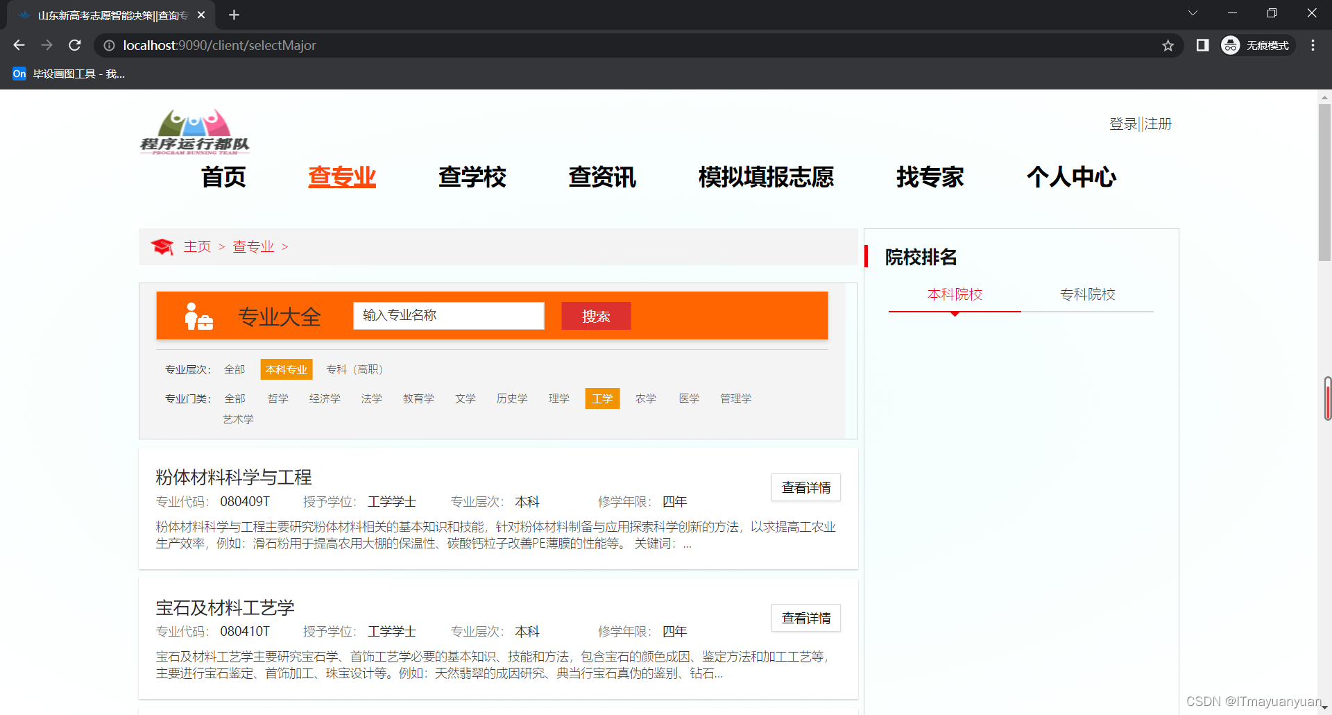Filter by 哲学 category

point(278,398)
